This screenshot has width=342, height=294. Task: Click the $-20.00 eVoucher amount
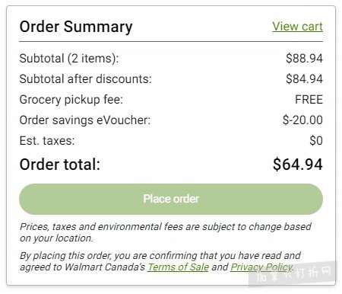[302, 120]
